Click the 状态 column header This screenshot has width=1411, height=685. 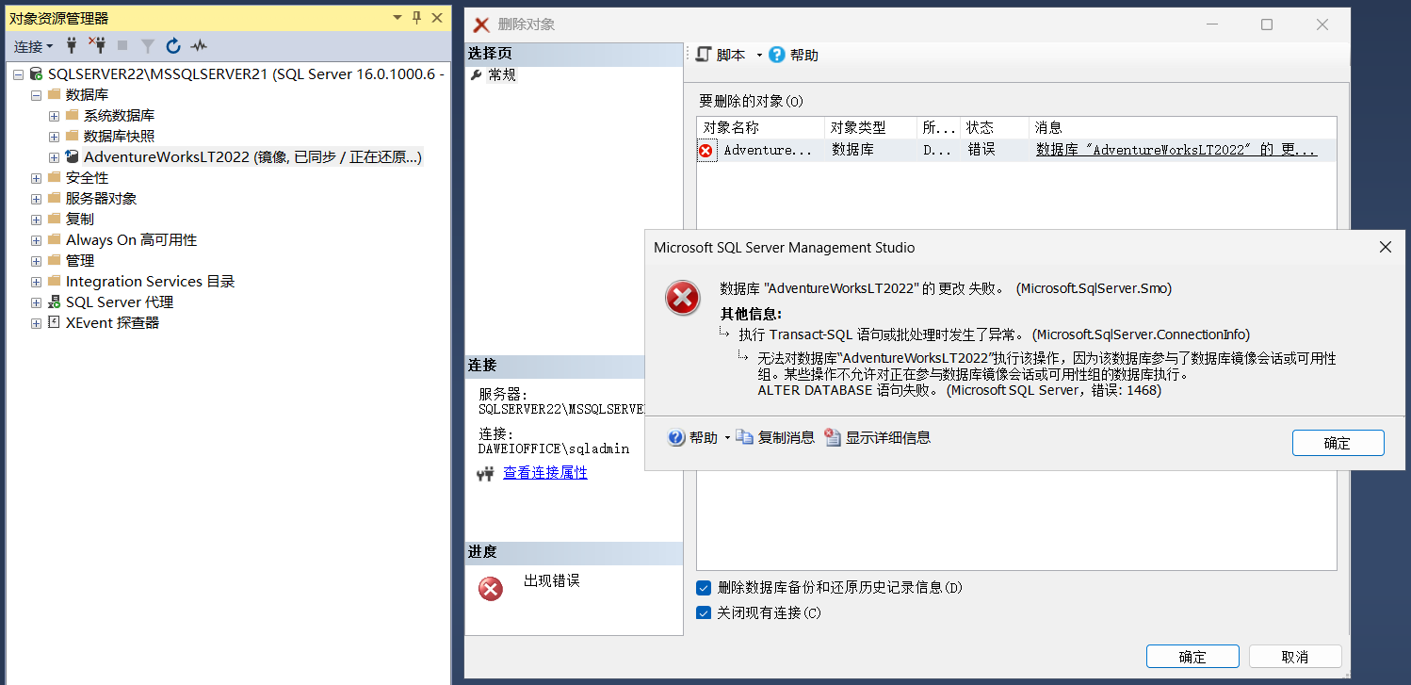[994, 127]
